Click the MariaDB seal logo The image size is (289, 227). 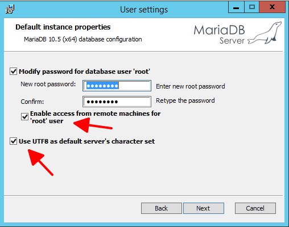click(265, 33)
